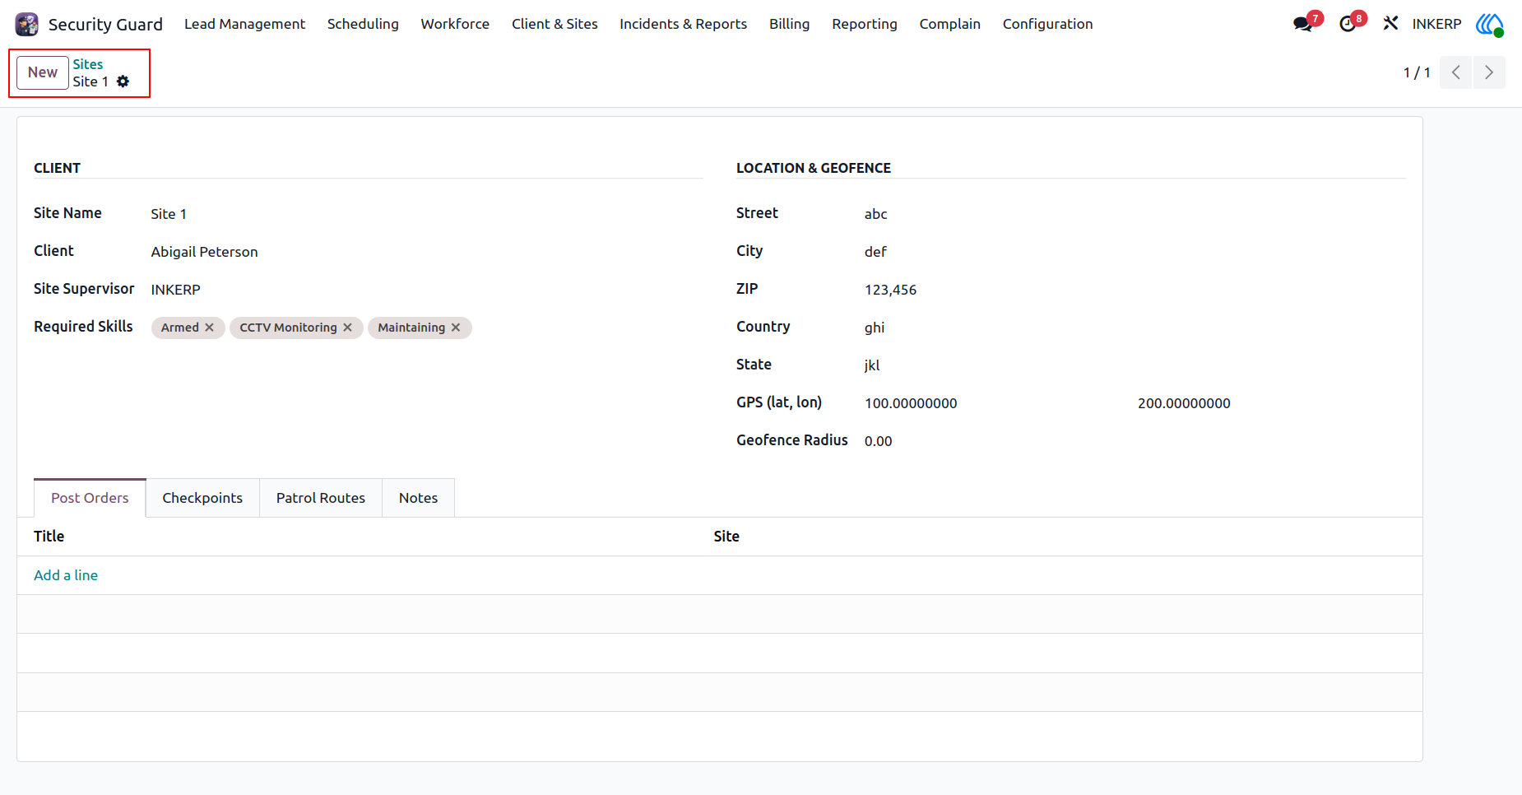Click the Country field ghi
The width and height of the screenshot is (1522, 795).
click(x=1135, y=328)
